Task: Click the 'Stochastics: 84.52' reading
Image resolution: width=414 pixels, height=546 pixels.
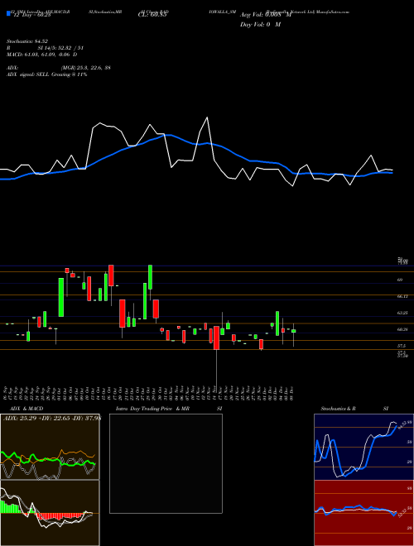Action: [x=26, y=42]
